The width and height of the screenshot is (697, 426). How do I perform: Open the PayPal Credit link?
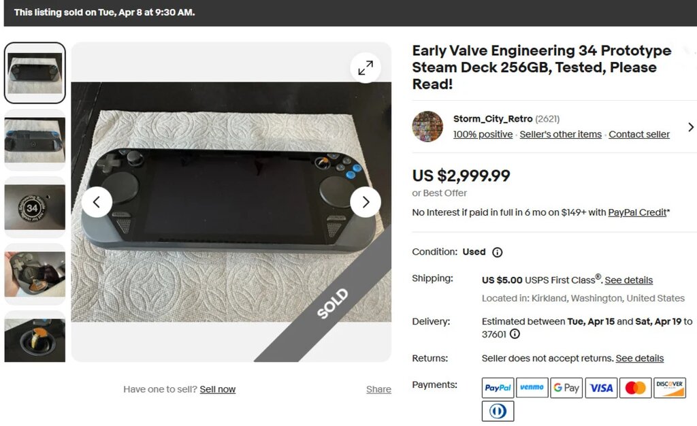(x=637, y=212)
